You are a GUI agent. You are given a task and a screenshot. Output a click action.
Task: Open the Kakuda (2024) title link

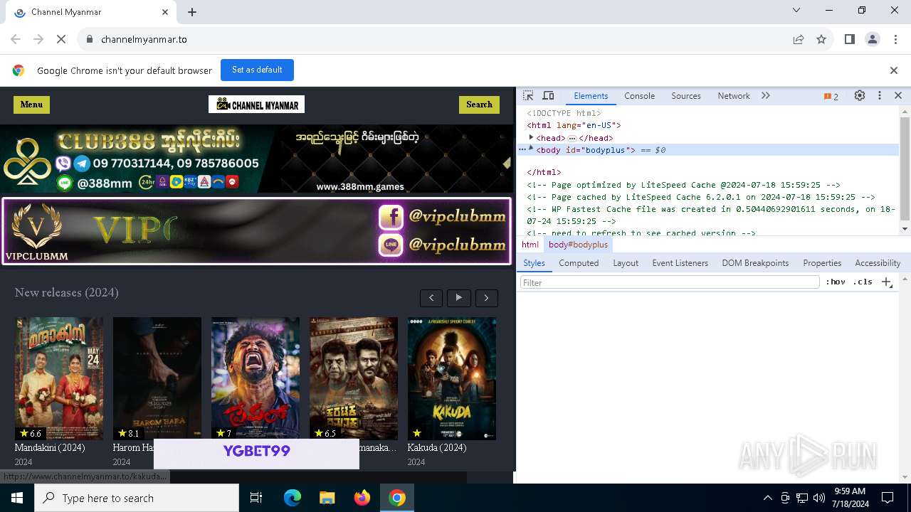click(x=436, y=448)
